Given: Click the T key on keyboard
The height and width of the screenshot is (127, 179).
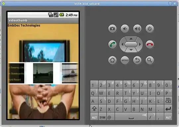Looking at the screenshot, I should tap(127, 92).
